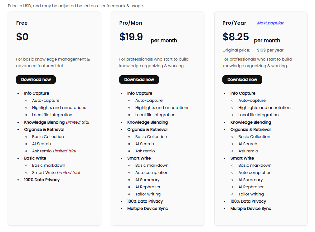
Task: Click AI Rephraser in Pro/Year list
Action: (251, 187)
